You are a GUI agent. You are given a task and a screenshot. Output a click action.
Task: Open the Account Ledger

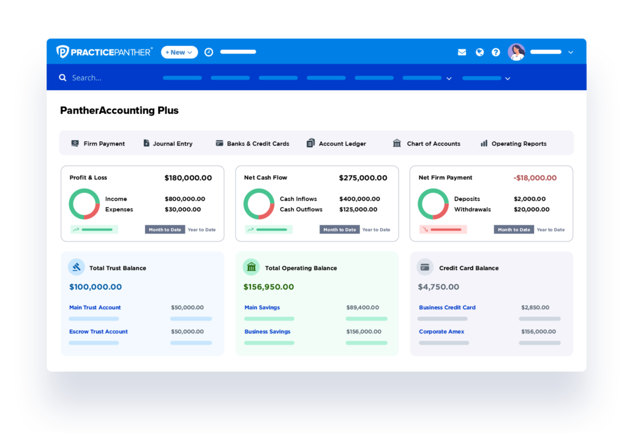(x=336, y=143)
